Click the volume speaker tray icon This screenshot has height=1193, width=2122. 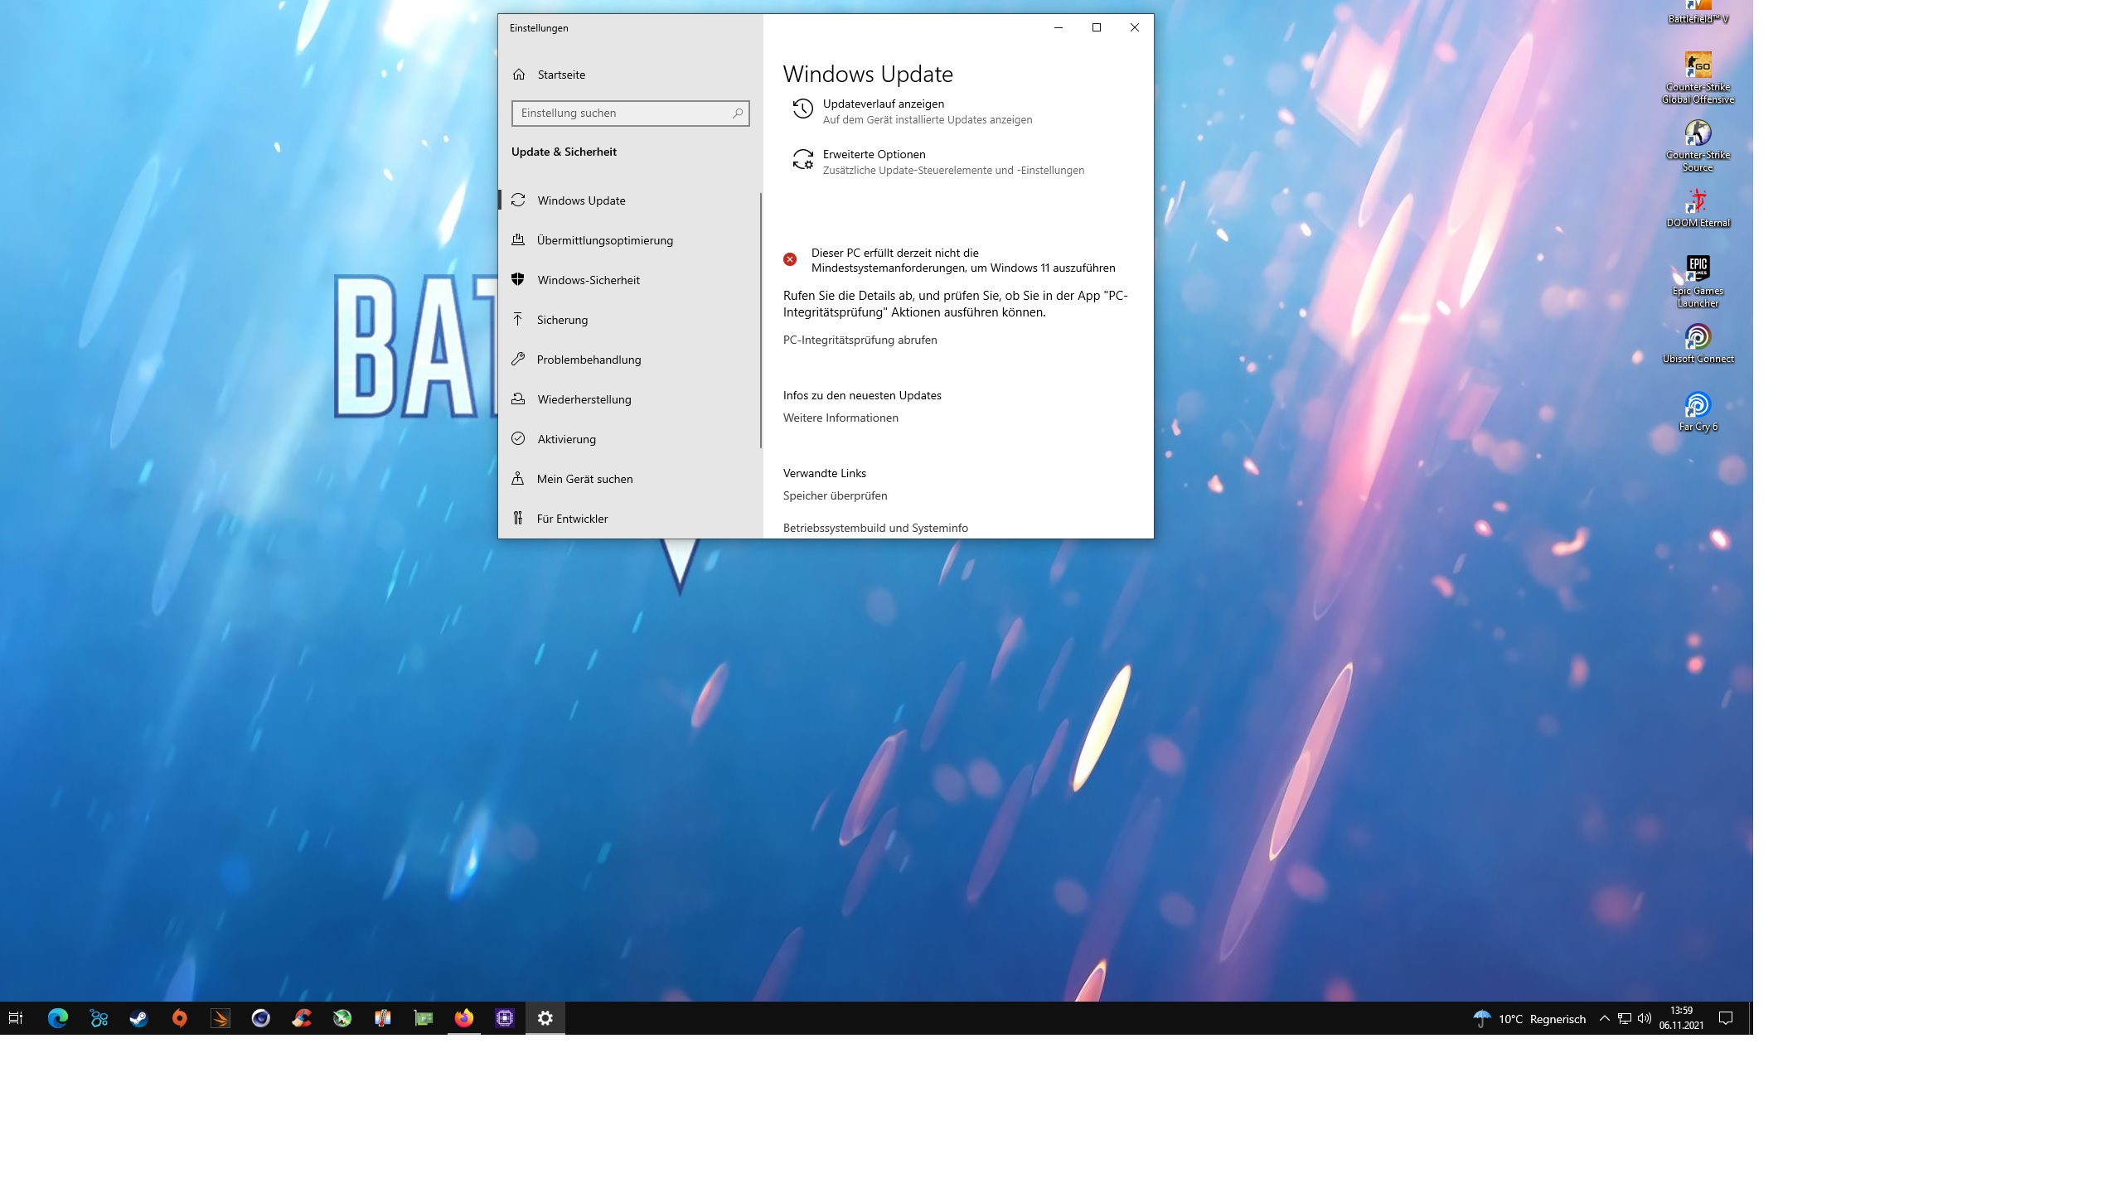[1645, 1018]
